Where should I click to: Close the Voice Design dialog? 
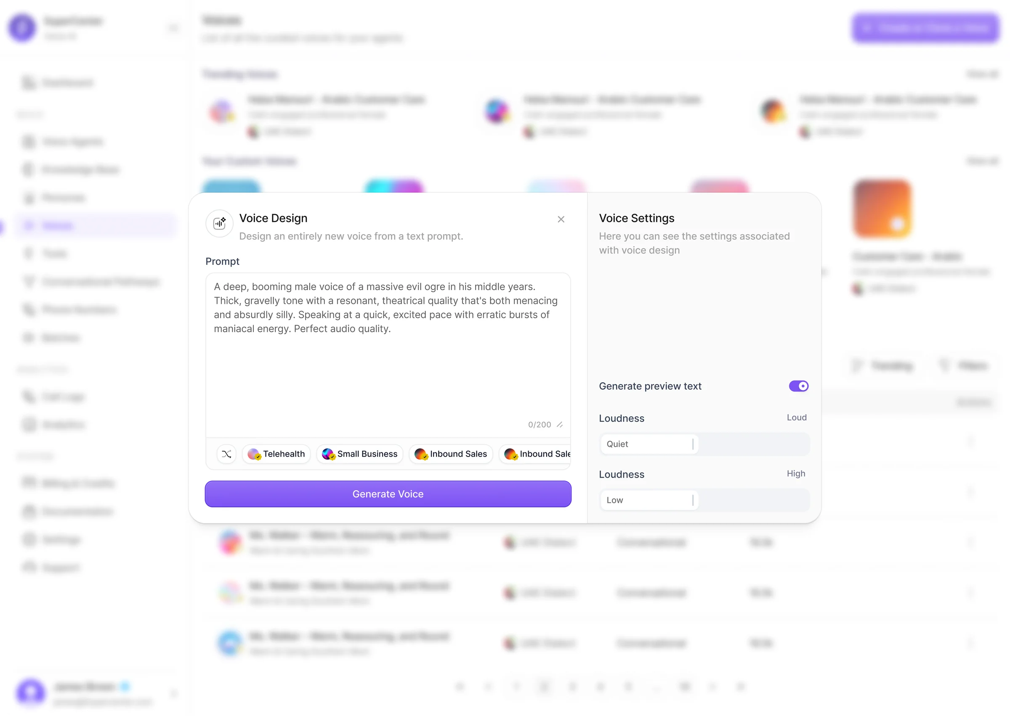click(x=561, y=219)
